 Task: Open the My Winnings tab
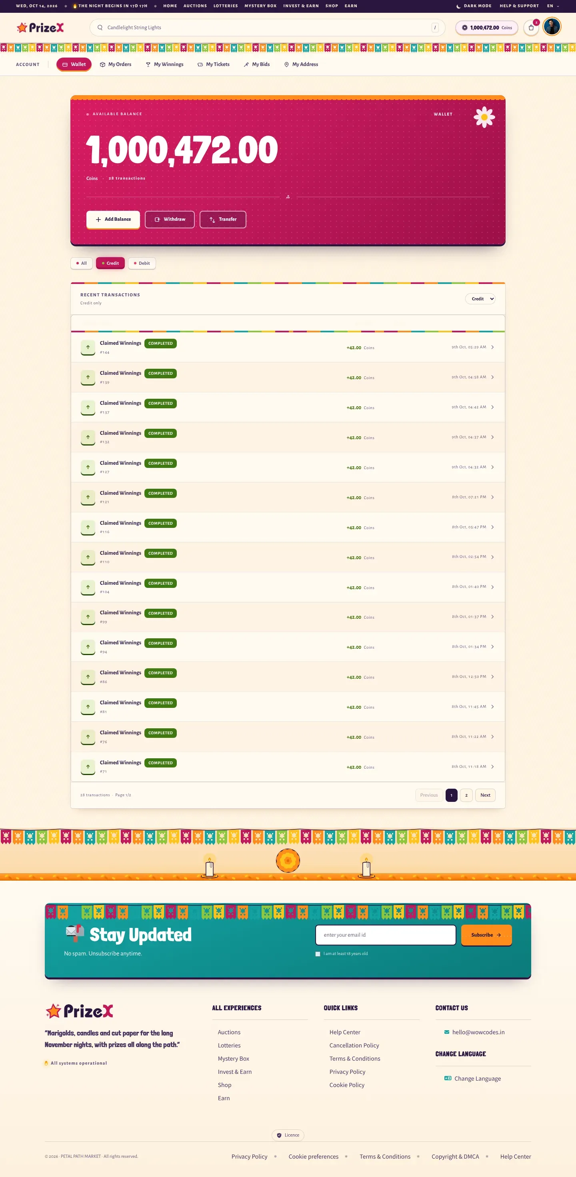pyautogui.click(x=164, y=64)
